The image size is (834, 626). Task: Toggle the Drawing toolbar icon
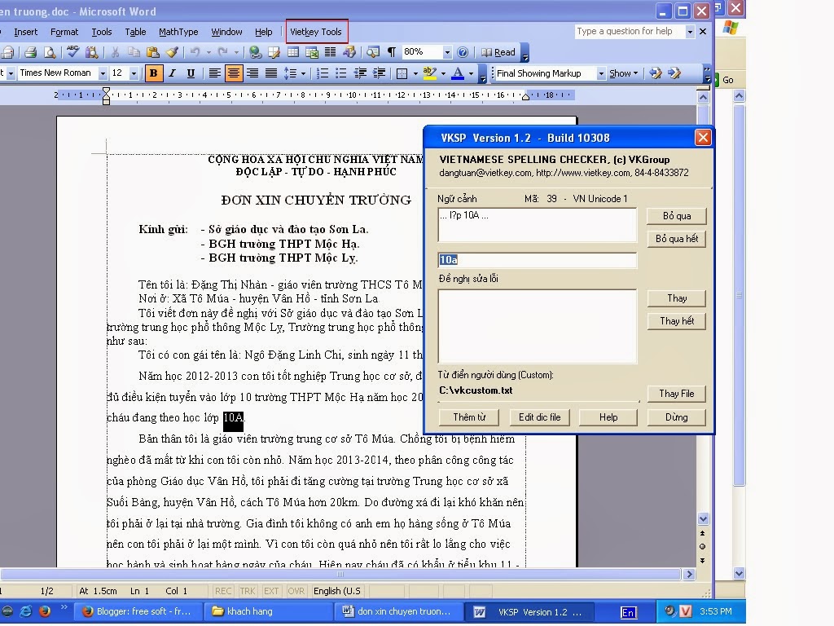(349, 52)
